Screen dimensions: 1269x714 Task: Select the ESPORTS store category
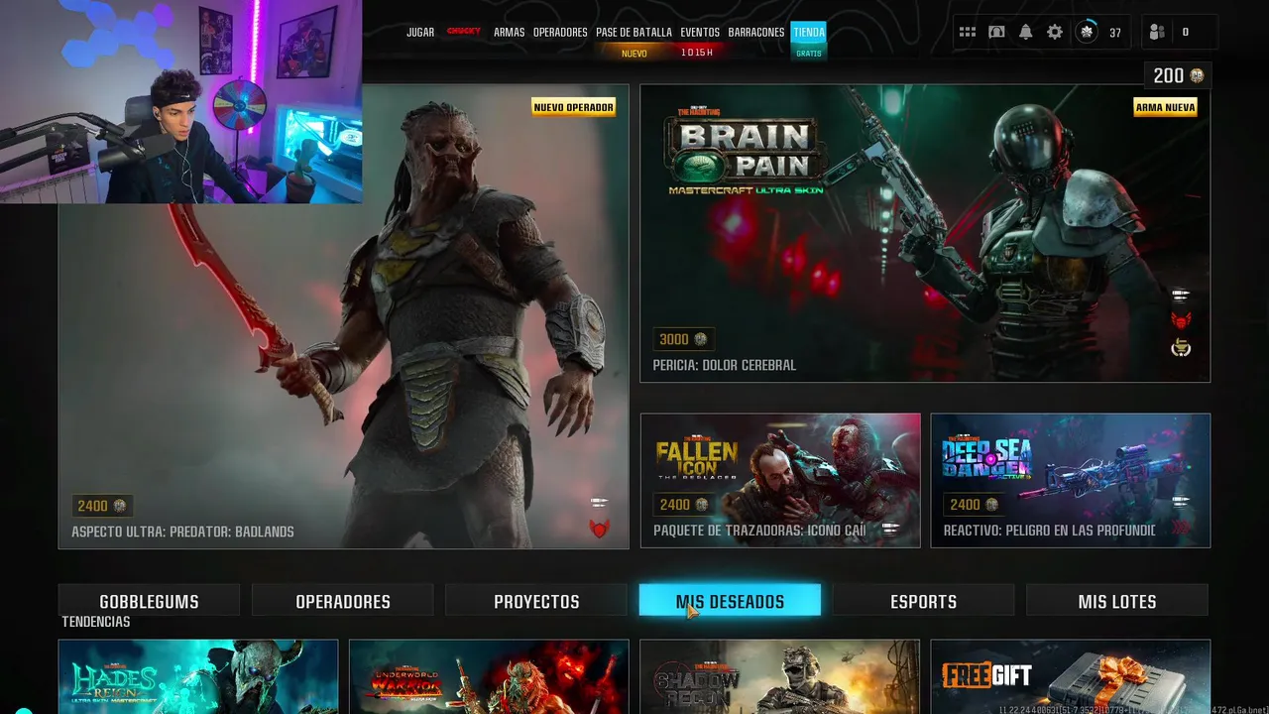923,601
